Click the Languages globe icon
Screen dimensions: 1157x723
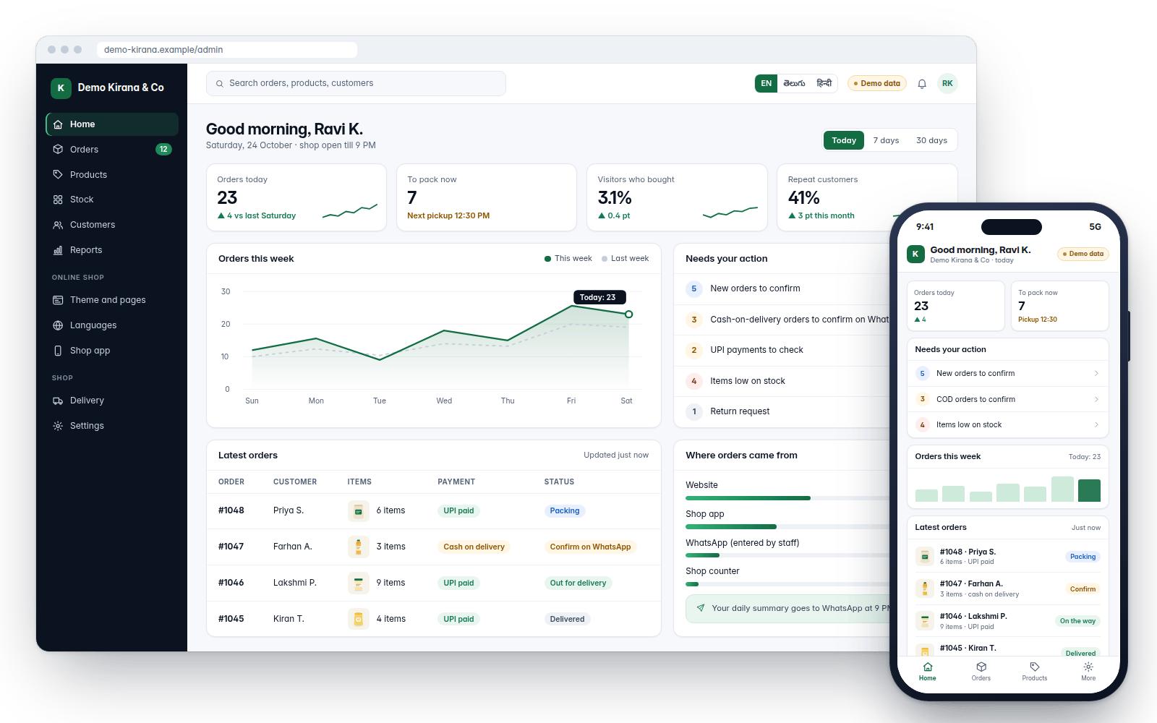tap(58, 325)
